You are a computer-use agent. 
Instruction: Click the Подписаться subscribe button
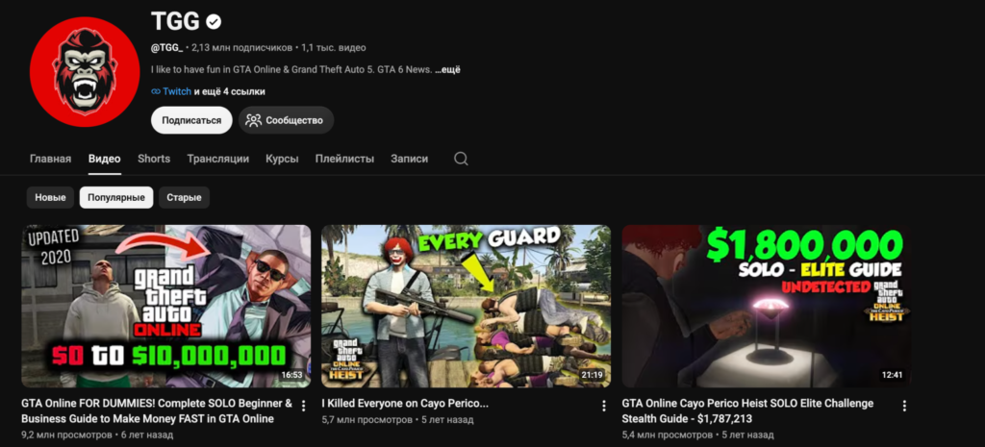point(191,120)
